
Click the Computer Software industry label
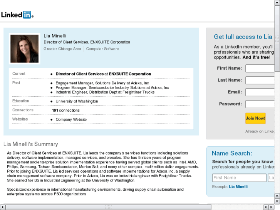point(102,49)
